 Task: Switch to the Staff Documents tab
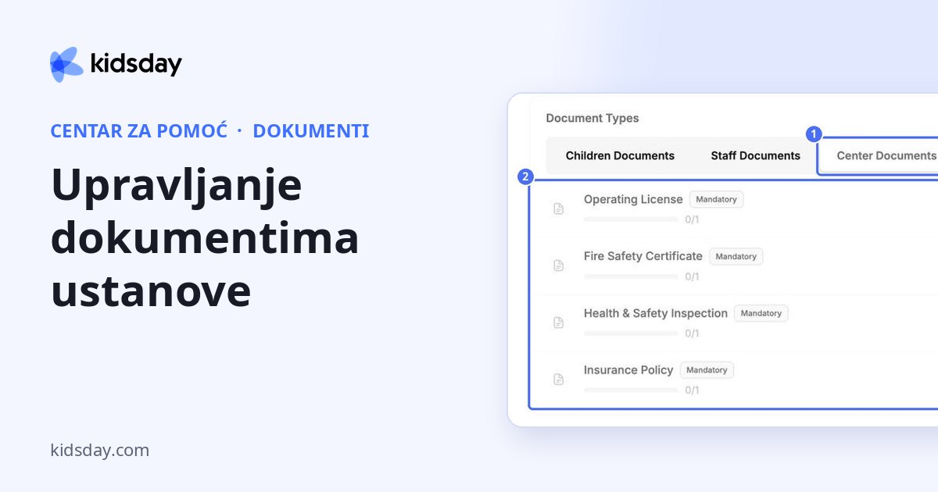(x=755, y=155)
